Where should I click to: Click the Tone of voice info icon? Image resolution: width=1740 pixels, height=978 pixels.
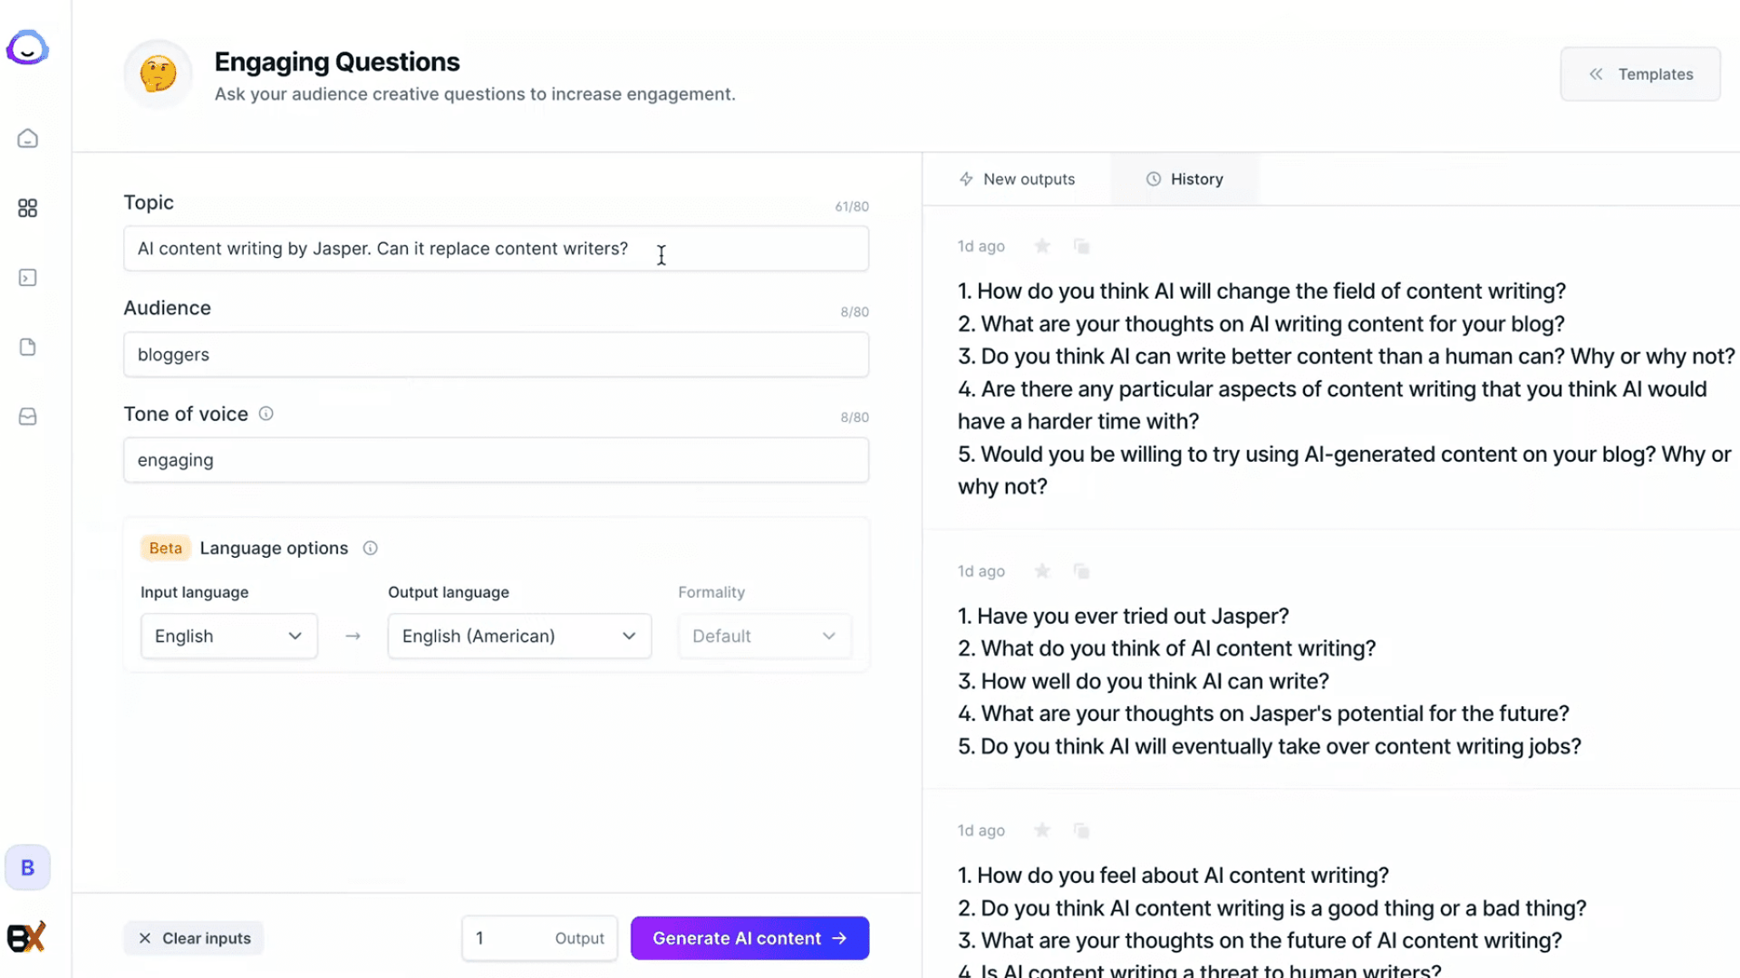(266, 414)
